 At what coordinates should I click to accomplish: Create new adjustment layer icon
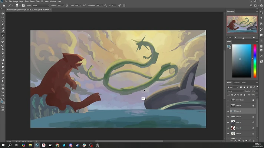(x=242, y=141)
